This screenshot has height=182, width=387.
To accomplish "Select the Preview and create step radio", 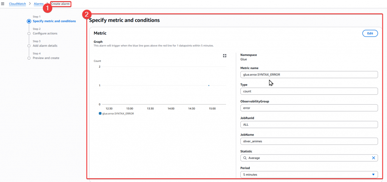I will pyautogui.click(x=29, y=58).
